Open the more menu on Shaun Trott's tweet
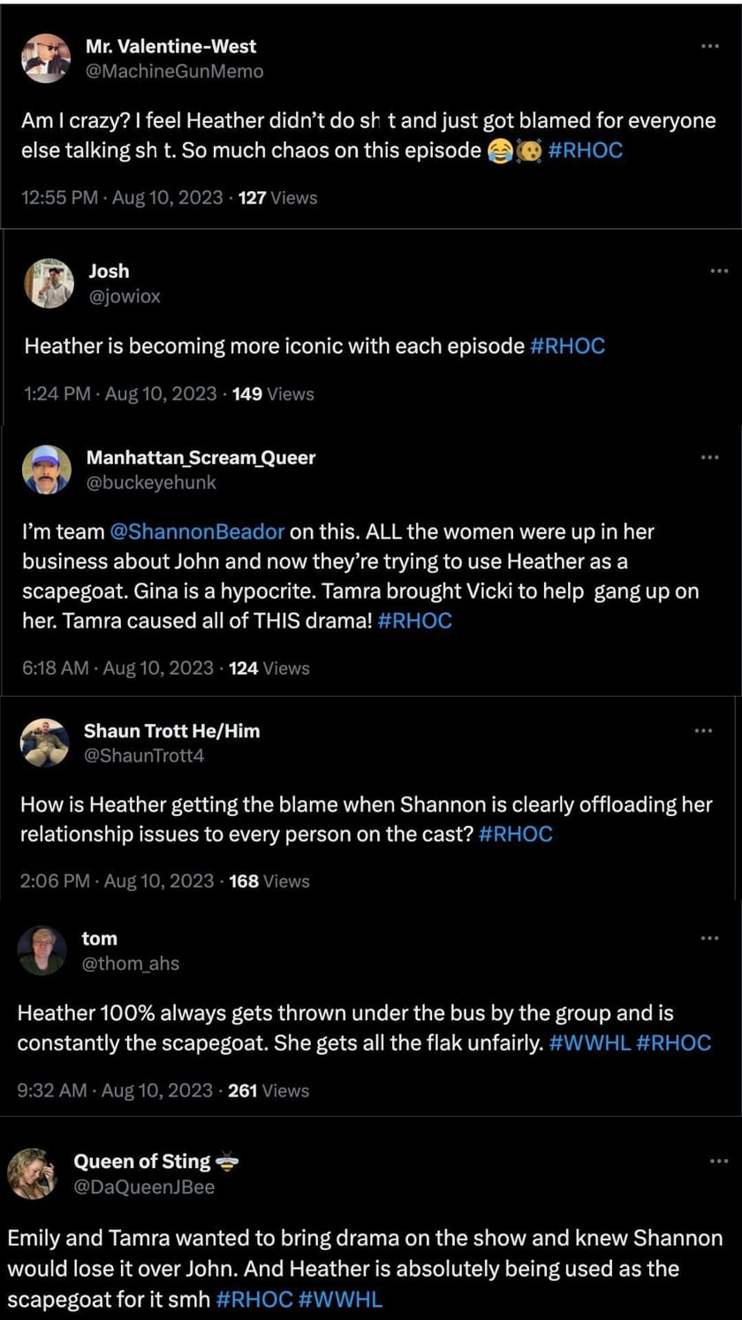The image size is (742, 1320). pyautogui.click(x=703, y=730)
